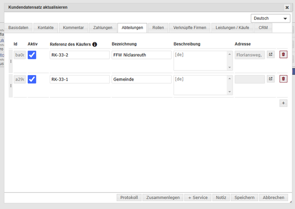Uncheck Aktiv for the FFW Niclasreuth row

click(32, 55)
